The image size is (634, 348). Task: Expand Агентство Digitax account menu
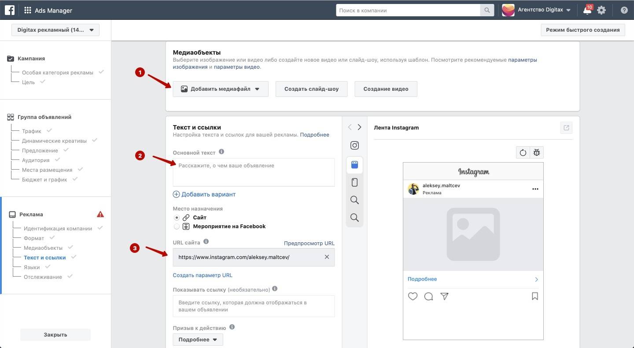click(x=568, y=10)
